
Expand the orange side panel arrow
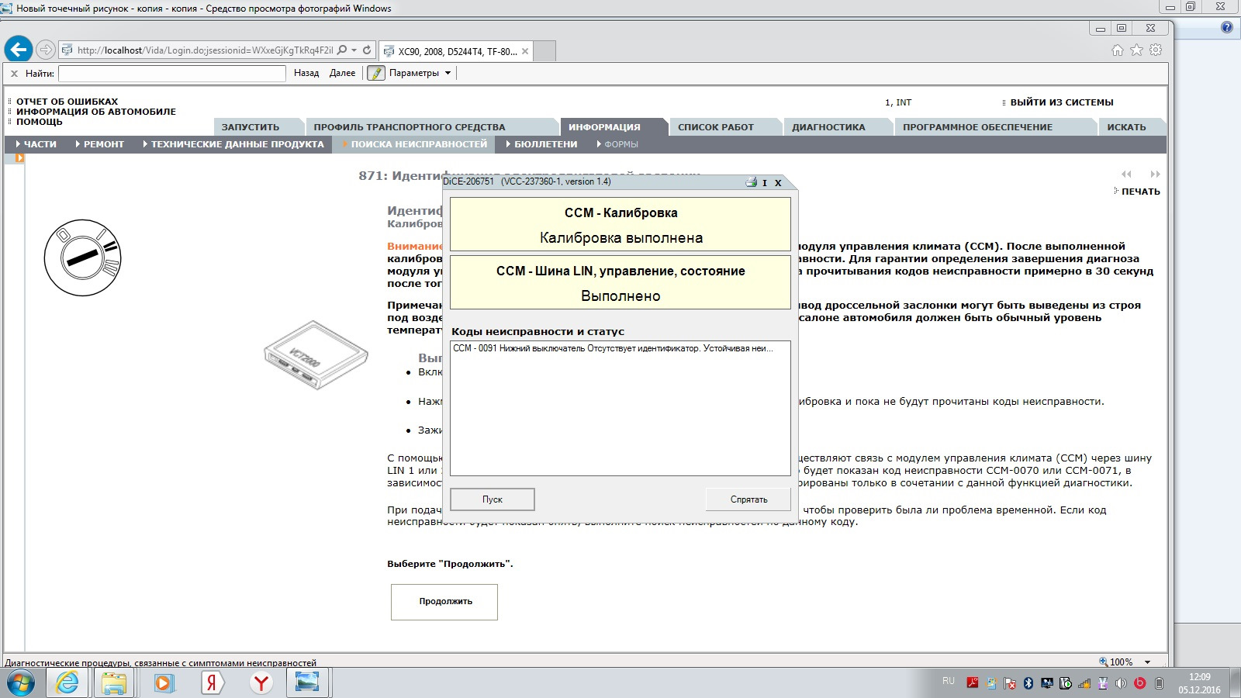tap(19, 158)
